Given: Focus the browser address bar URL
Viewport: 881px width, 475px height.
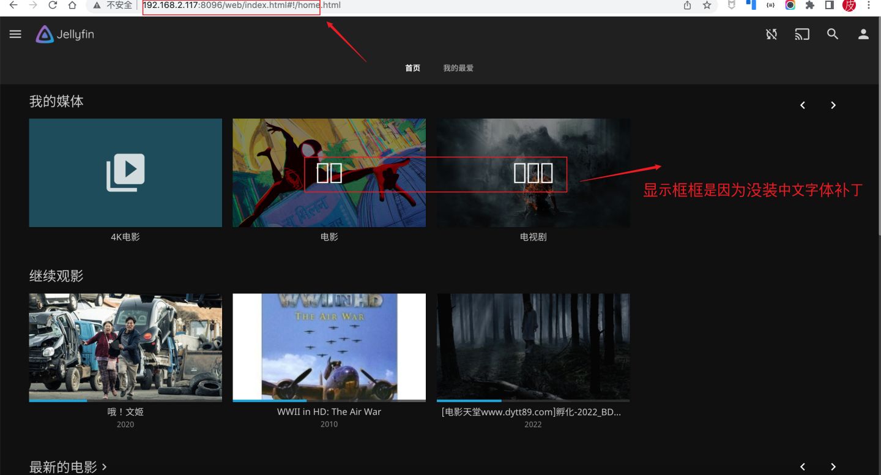Looking at the screenshot, I should pyautogui.click(x=242, y=5).
